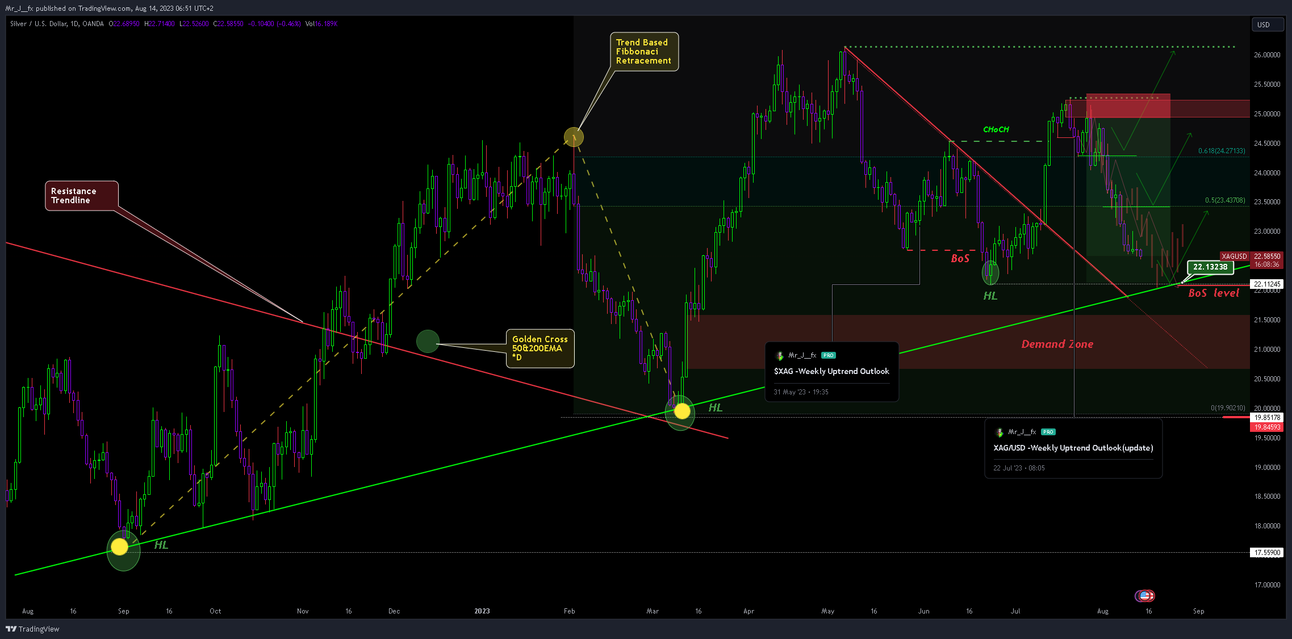The height and width of the screenshot is (639, 1292).
Task: Select the CHoCH text label
Action: [x=996, y=129]
